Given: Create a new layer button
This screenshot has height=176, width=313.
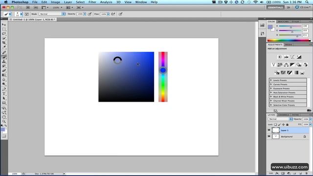Looking at the screenshot, I should (x=300, y=174).
